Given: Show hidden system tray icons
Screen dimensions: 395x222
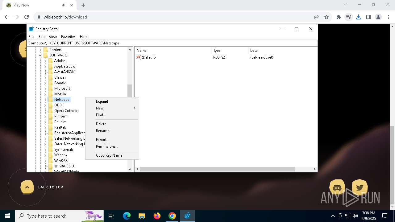Looking at the screenshot, I should (333, 216).
